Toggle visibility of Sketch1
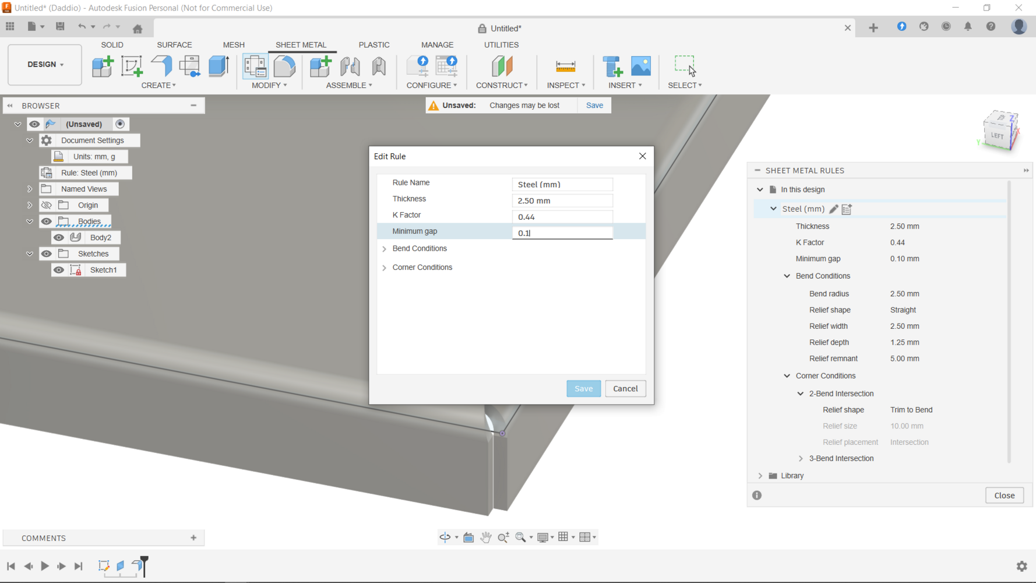The image size is (1036, 583). tap(59, 270)
